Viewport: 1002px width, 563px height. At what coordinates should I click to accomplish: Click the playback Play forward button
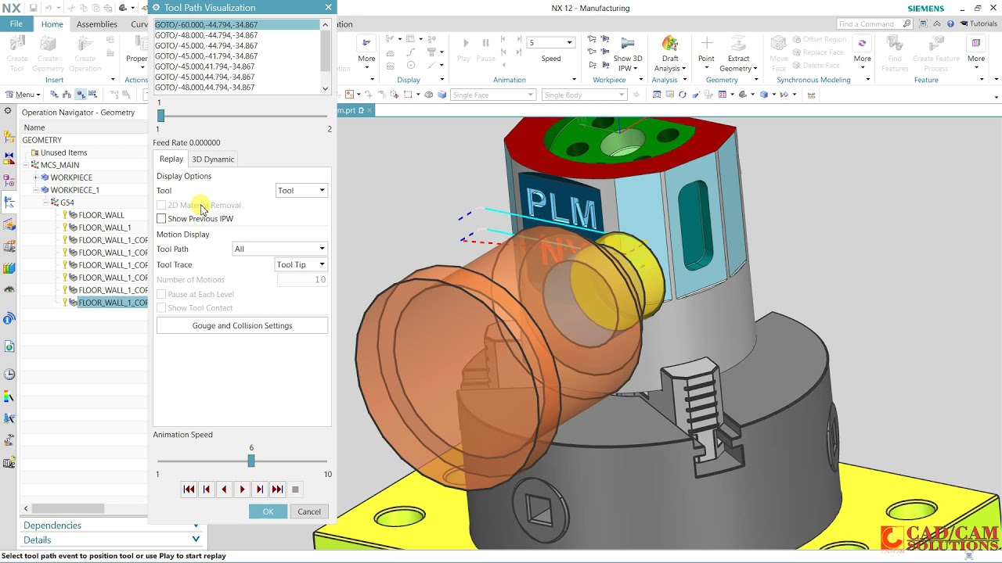point(242,489)
